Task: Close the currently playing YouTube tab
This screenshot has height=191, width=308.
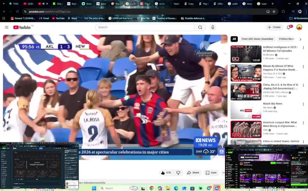Action: [x=47, y=4]
